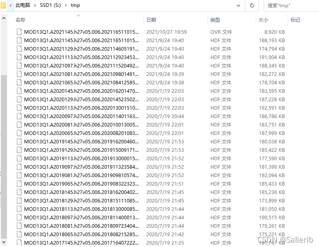Select file icon of MOD13Q1.A2020065 file
The image size is (319, 247).
[19, 133]
